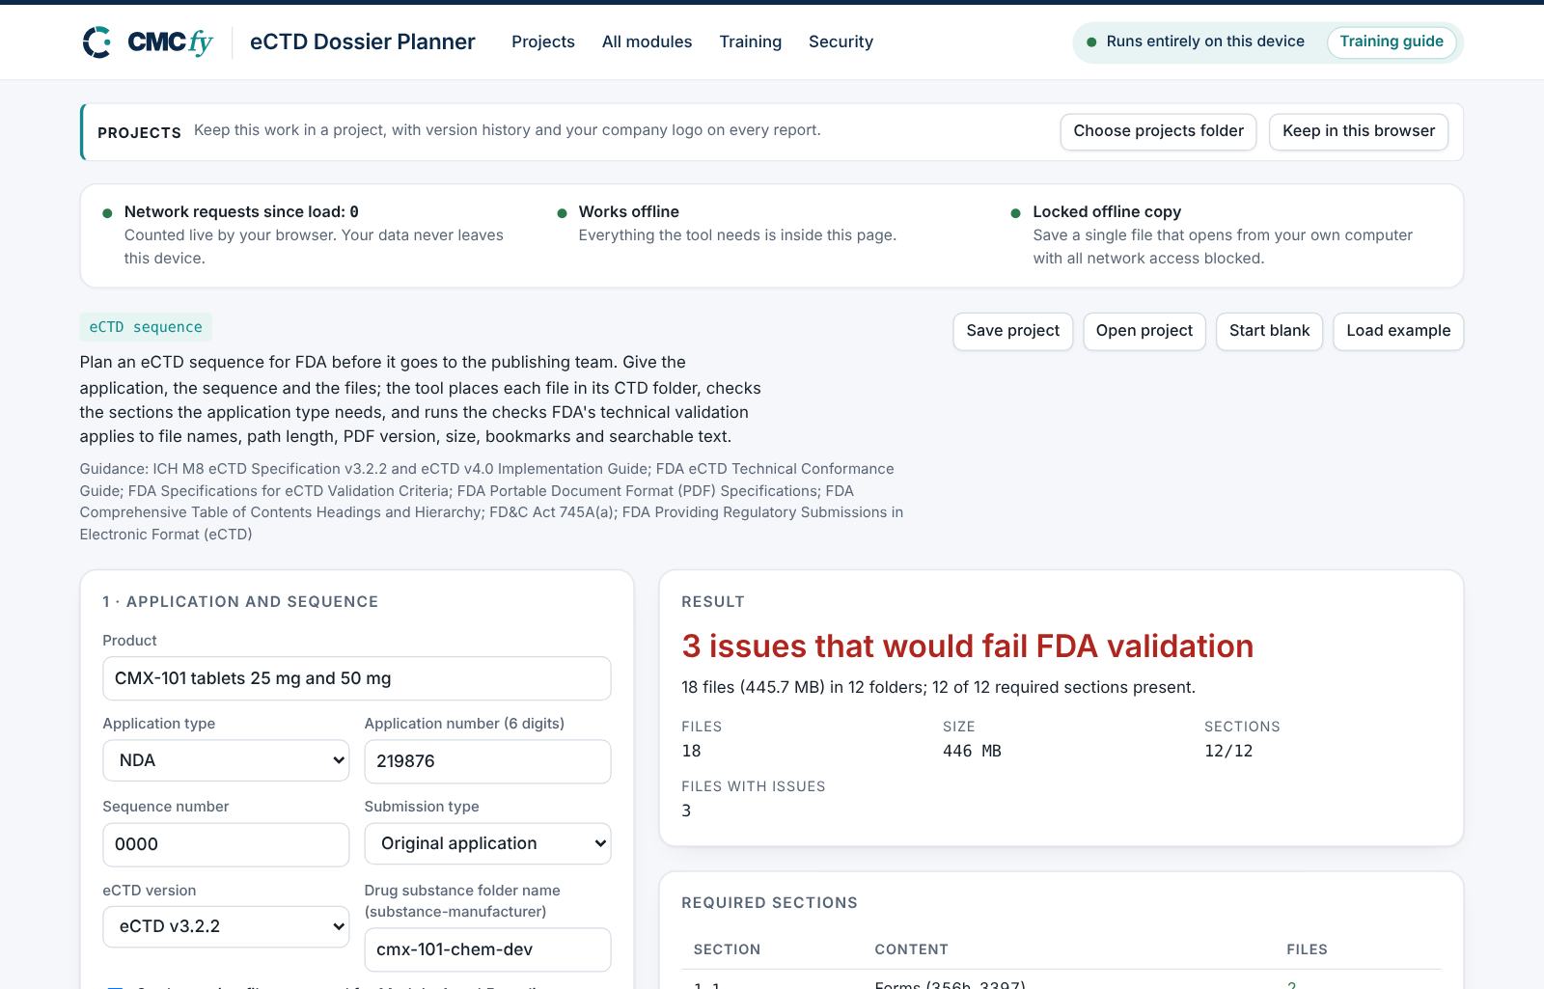Open the Security nav item
The width and height of the screenshot is (1544, 989).
pos(841,41)
